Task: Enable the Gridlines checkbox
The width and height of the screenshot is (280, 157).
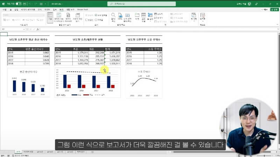Action: [86, 20]
